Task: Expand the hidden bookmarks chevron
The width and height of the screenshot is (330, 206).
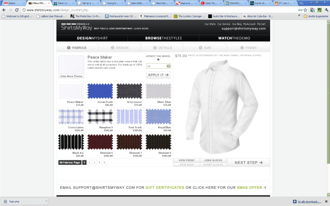Action: point(299,16)
